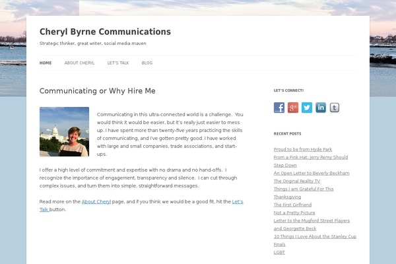The height and width of the screenshot is (264, 396).
Task: Visit the LinkedIn icon link
Action: (x=321, y=108)
